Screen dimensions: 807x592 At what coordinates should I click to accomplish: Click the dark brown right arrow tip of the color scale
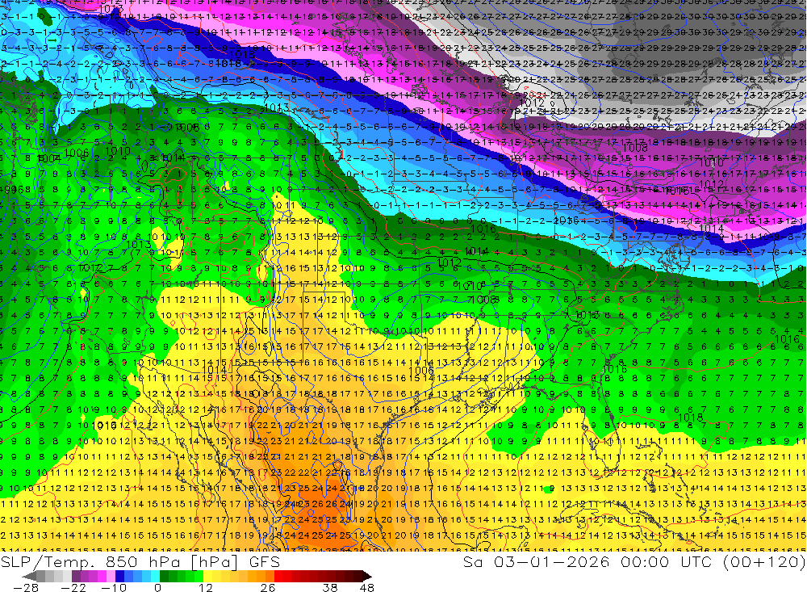pos(367,577)
